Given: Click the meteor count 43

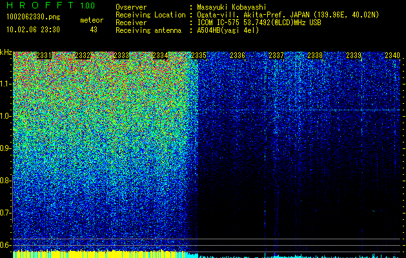Looking at the screenshot, I should click(94, 30).
